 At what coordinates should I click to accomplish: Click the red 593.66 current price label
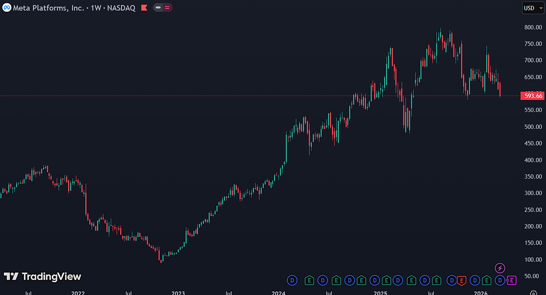tap(533, 96)
